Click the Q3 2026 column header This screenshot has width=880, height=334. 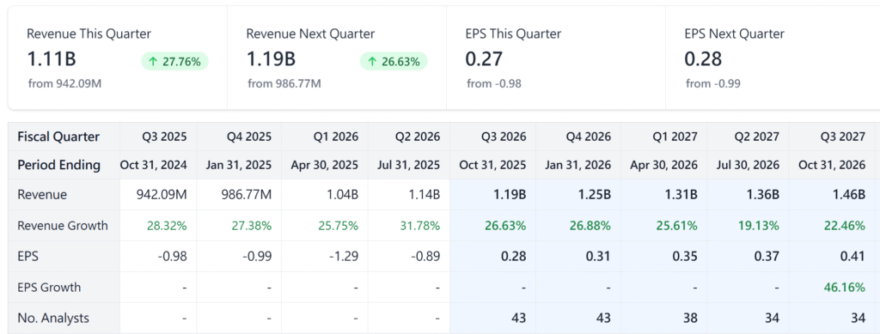(504, 137)
